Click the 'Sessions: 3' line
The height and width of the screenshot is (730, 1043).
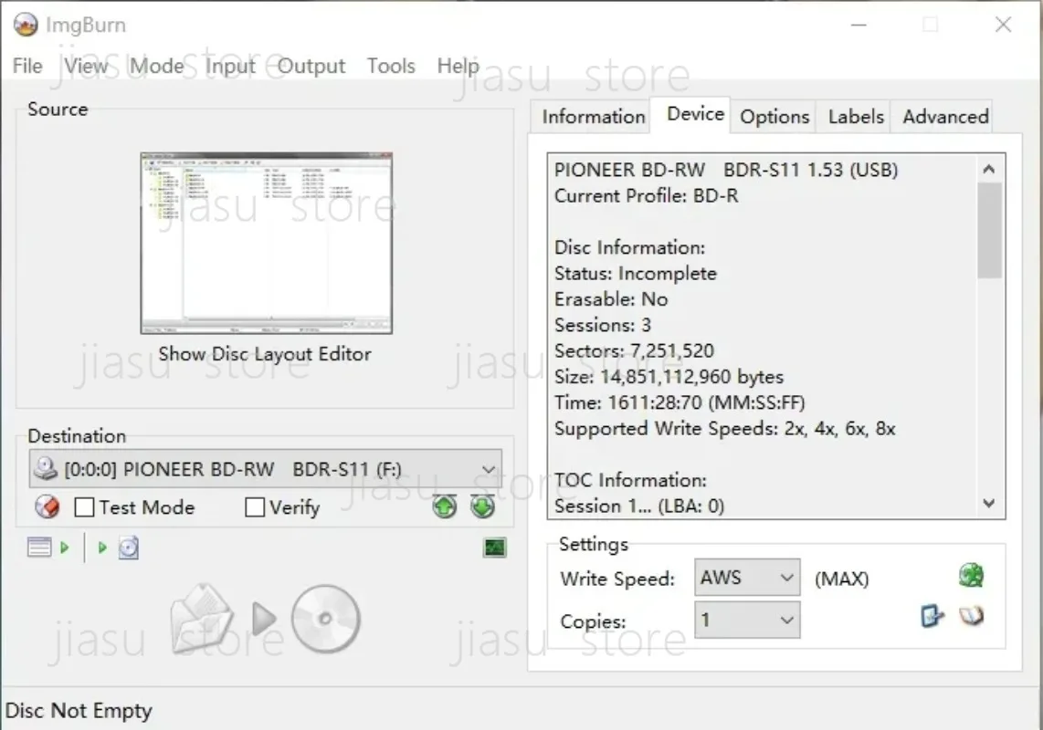[603, 325]
